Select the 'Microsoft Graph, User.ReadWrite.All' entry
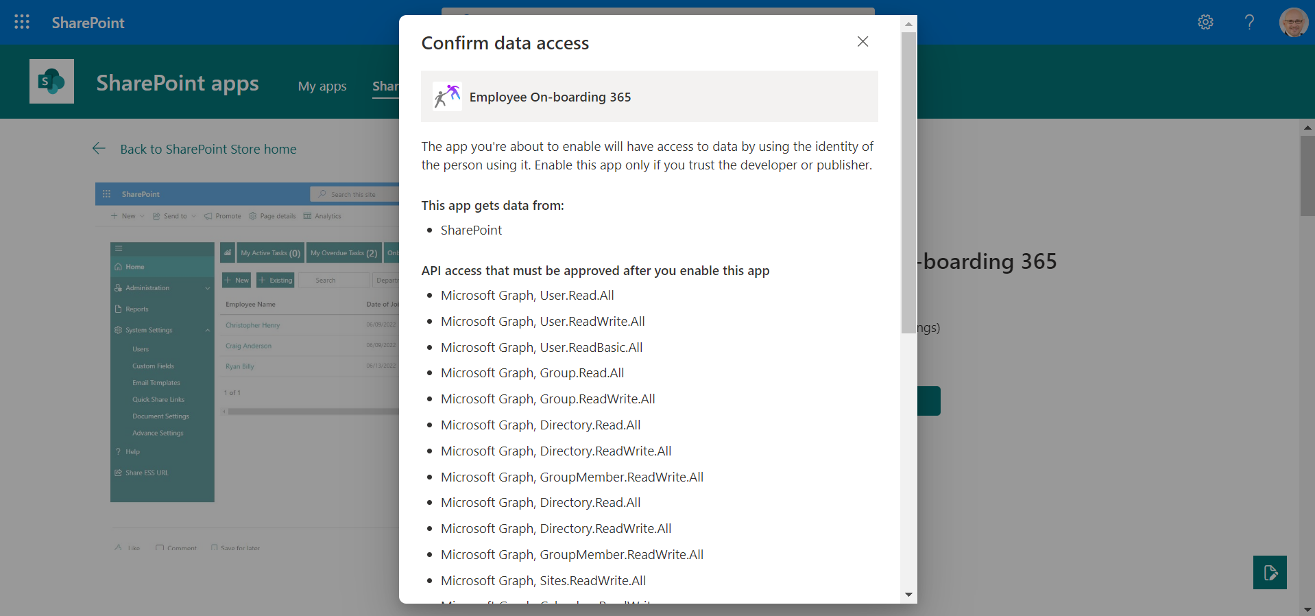Viewport: 1315px width, 616px height. (x=542, y=322)
